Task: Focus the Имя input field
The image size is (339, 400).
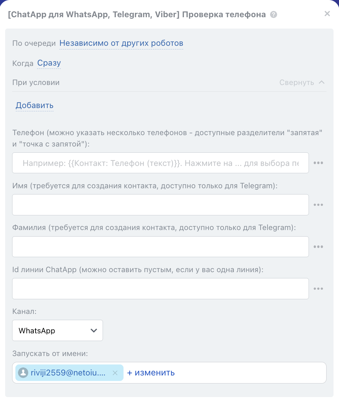Action: point(161,205)
